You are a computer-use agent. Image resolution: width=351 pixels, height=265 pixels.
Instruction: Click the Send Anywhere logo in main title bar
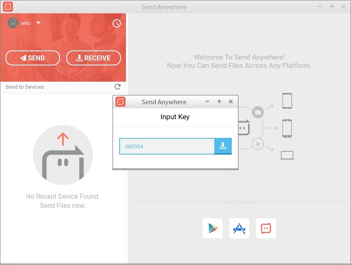tap(8, 7)
